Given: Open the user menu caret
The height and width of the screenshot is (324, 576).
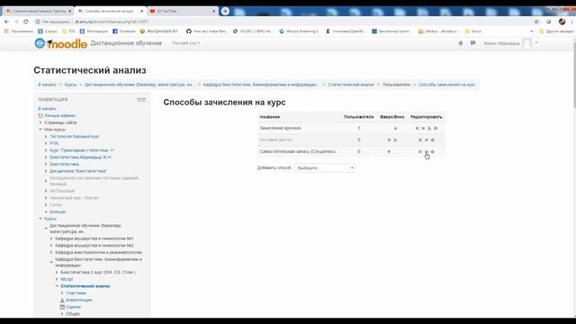Looking at the screenshot, I should click(536, 43).
